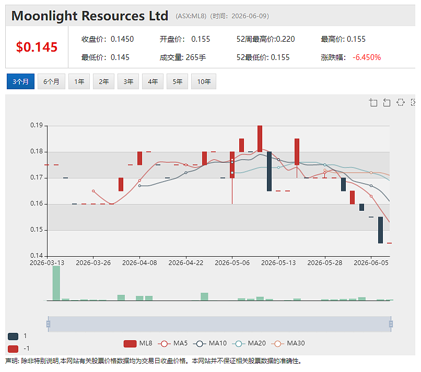Click the MA20 marker at 2026-05-13

(278, 167)
